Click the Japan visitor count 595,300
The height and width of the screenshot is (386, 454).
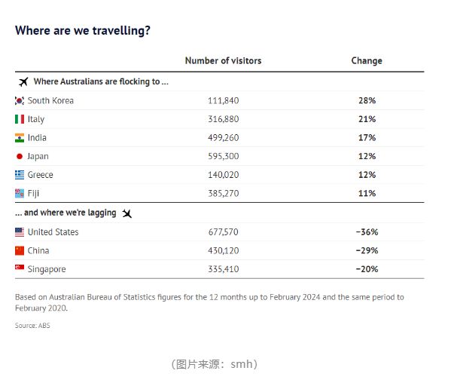tap(223, 157)
